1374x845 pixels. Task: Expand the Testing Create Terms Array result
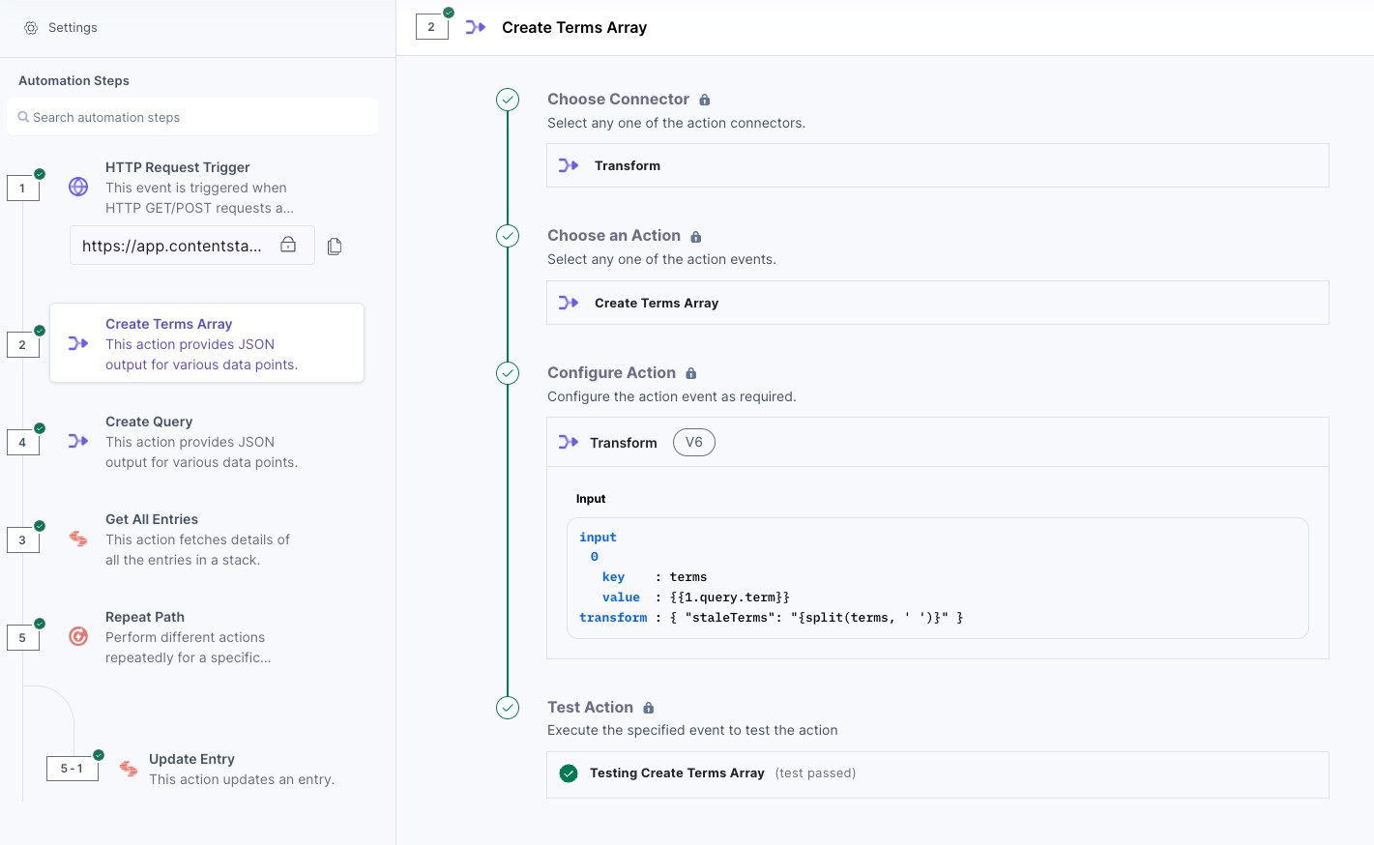[x=937, y=774]
